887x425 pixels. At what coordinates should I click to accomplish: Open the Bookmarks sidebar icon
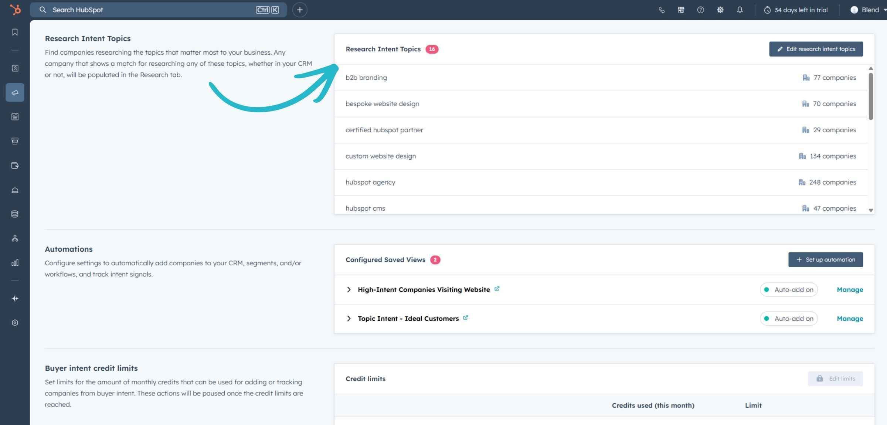coord(15,32)
